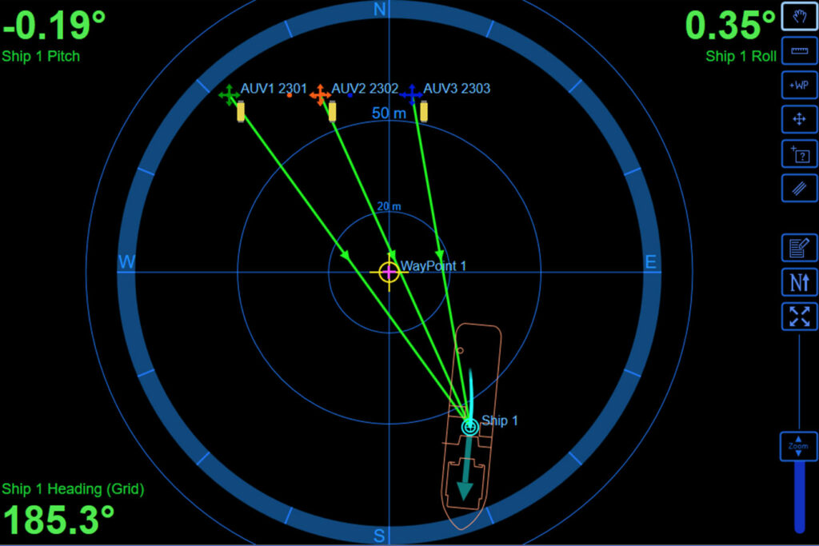Click the W compass mark
This screenshot has width=819, height=546.
(126, 261)
